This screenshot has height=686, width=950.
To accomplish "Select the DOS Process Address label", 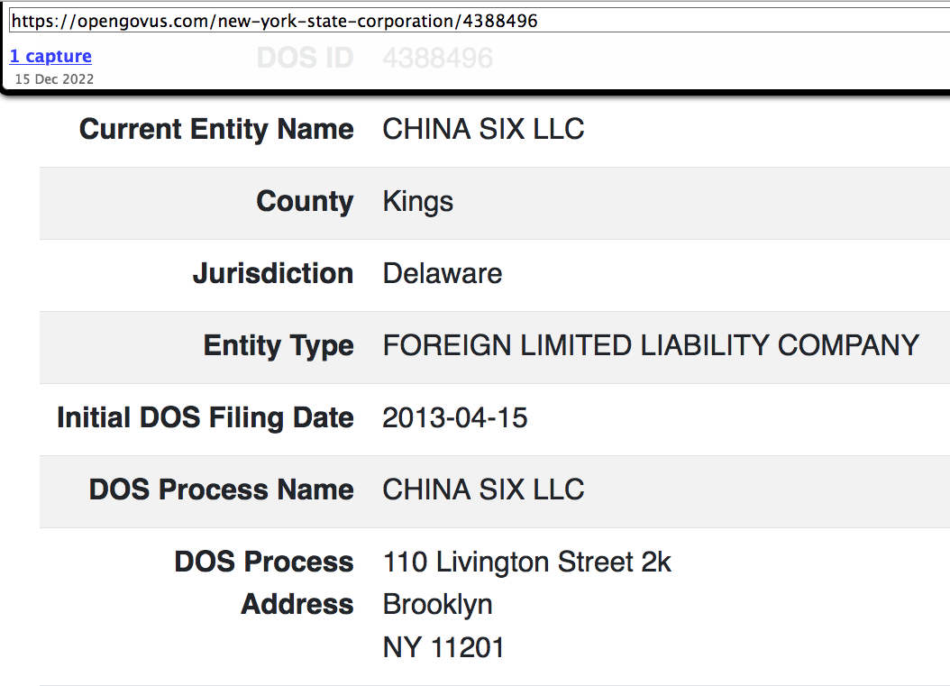I will (264, 582).
